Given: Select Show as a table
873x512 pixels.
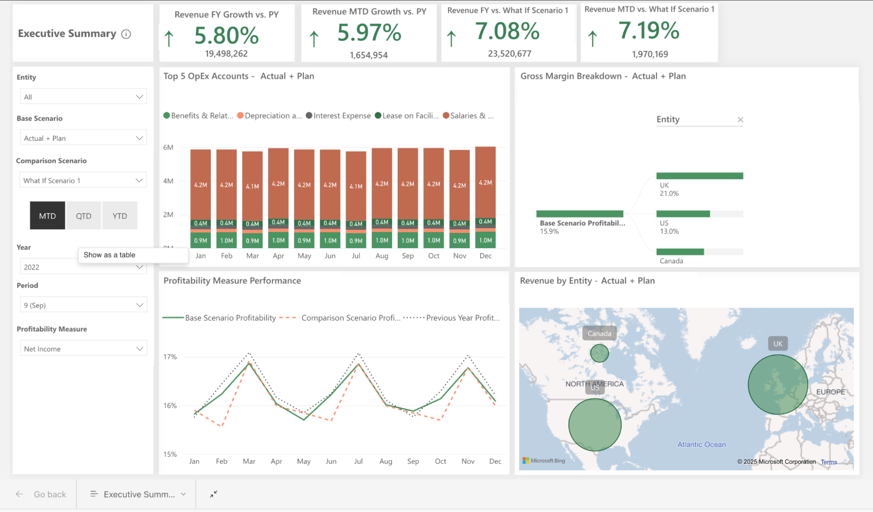Looking at the screenshot, I should click(109, 255).
